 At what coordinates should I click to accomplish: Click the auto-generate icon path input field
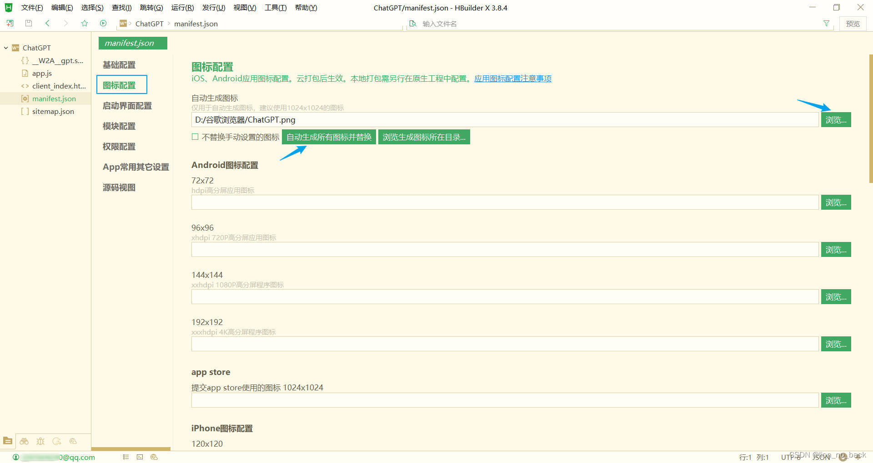(x=505, y=120)
